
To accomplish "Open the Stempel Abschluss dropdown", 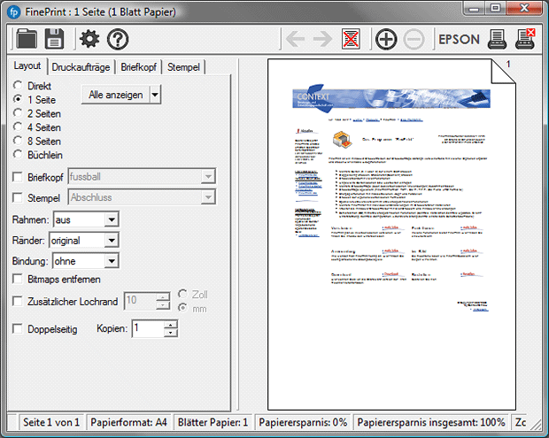I will (x=208, y=197).
